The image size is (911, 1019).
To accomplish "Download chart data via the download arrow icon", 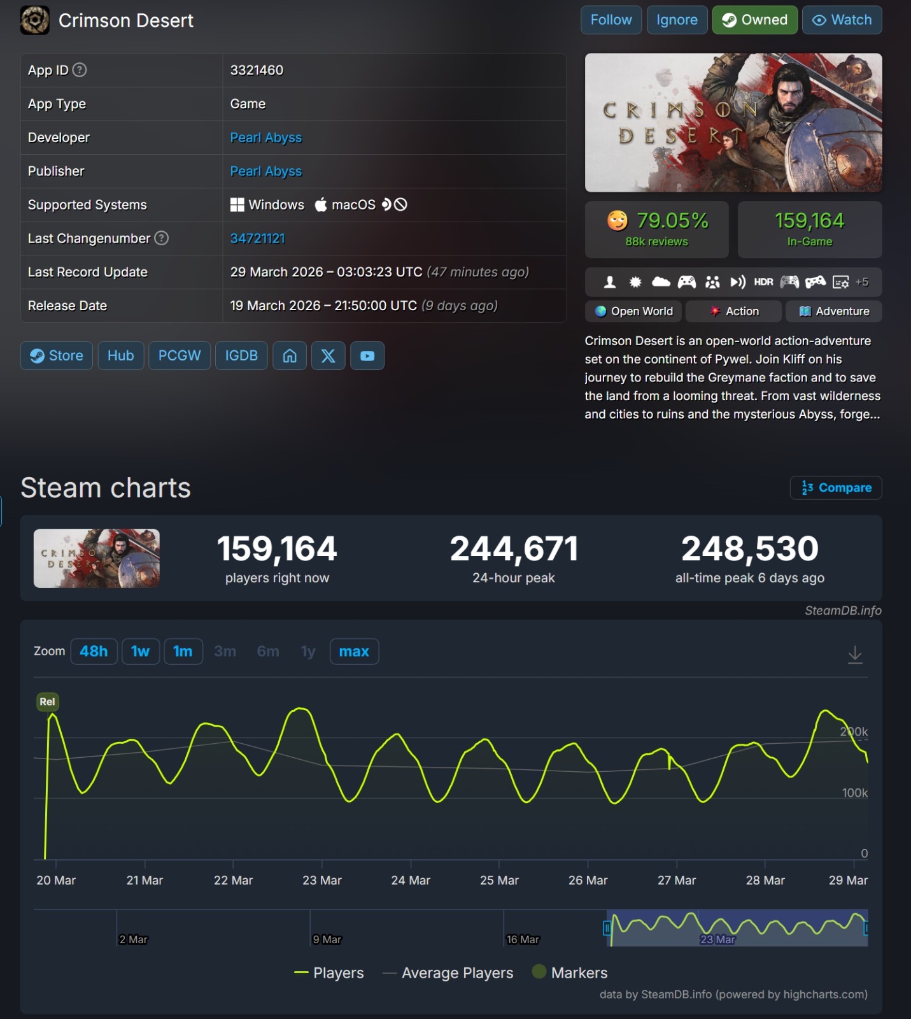I will pos(855,654).
